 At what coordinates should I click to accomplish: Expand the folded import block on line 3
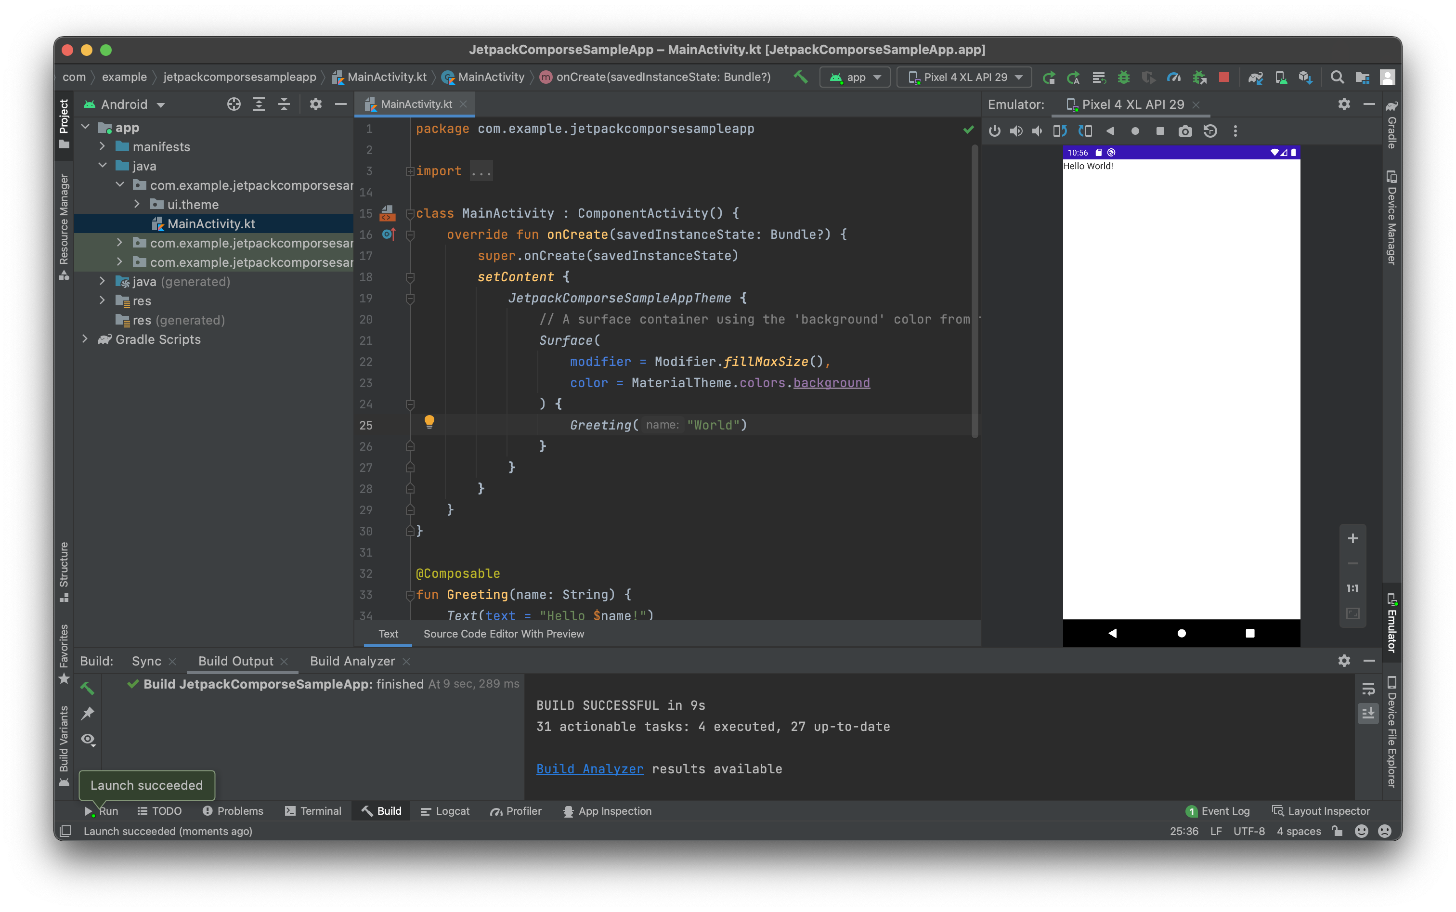410,171
